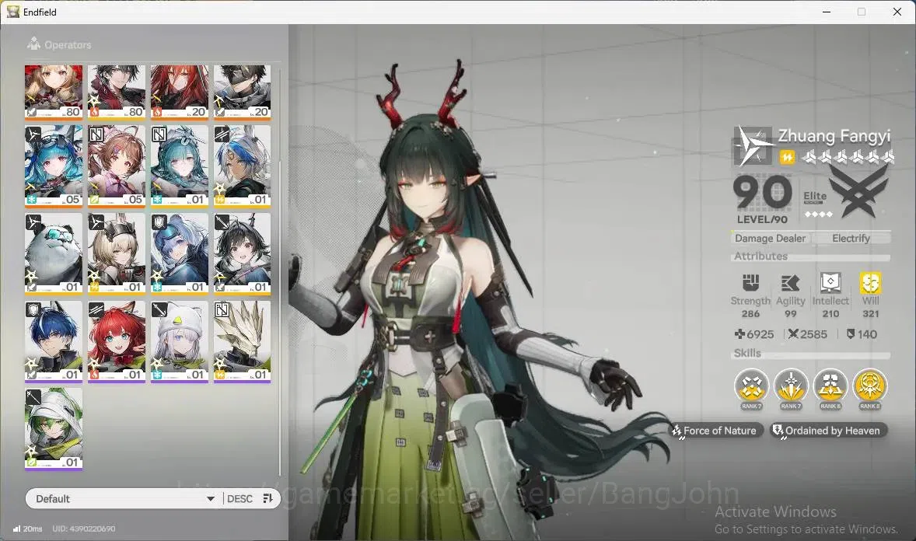Toggle the sort order icon beside DESC

[x=268, y=498]
